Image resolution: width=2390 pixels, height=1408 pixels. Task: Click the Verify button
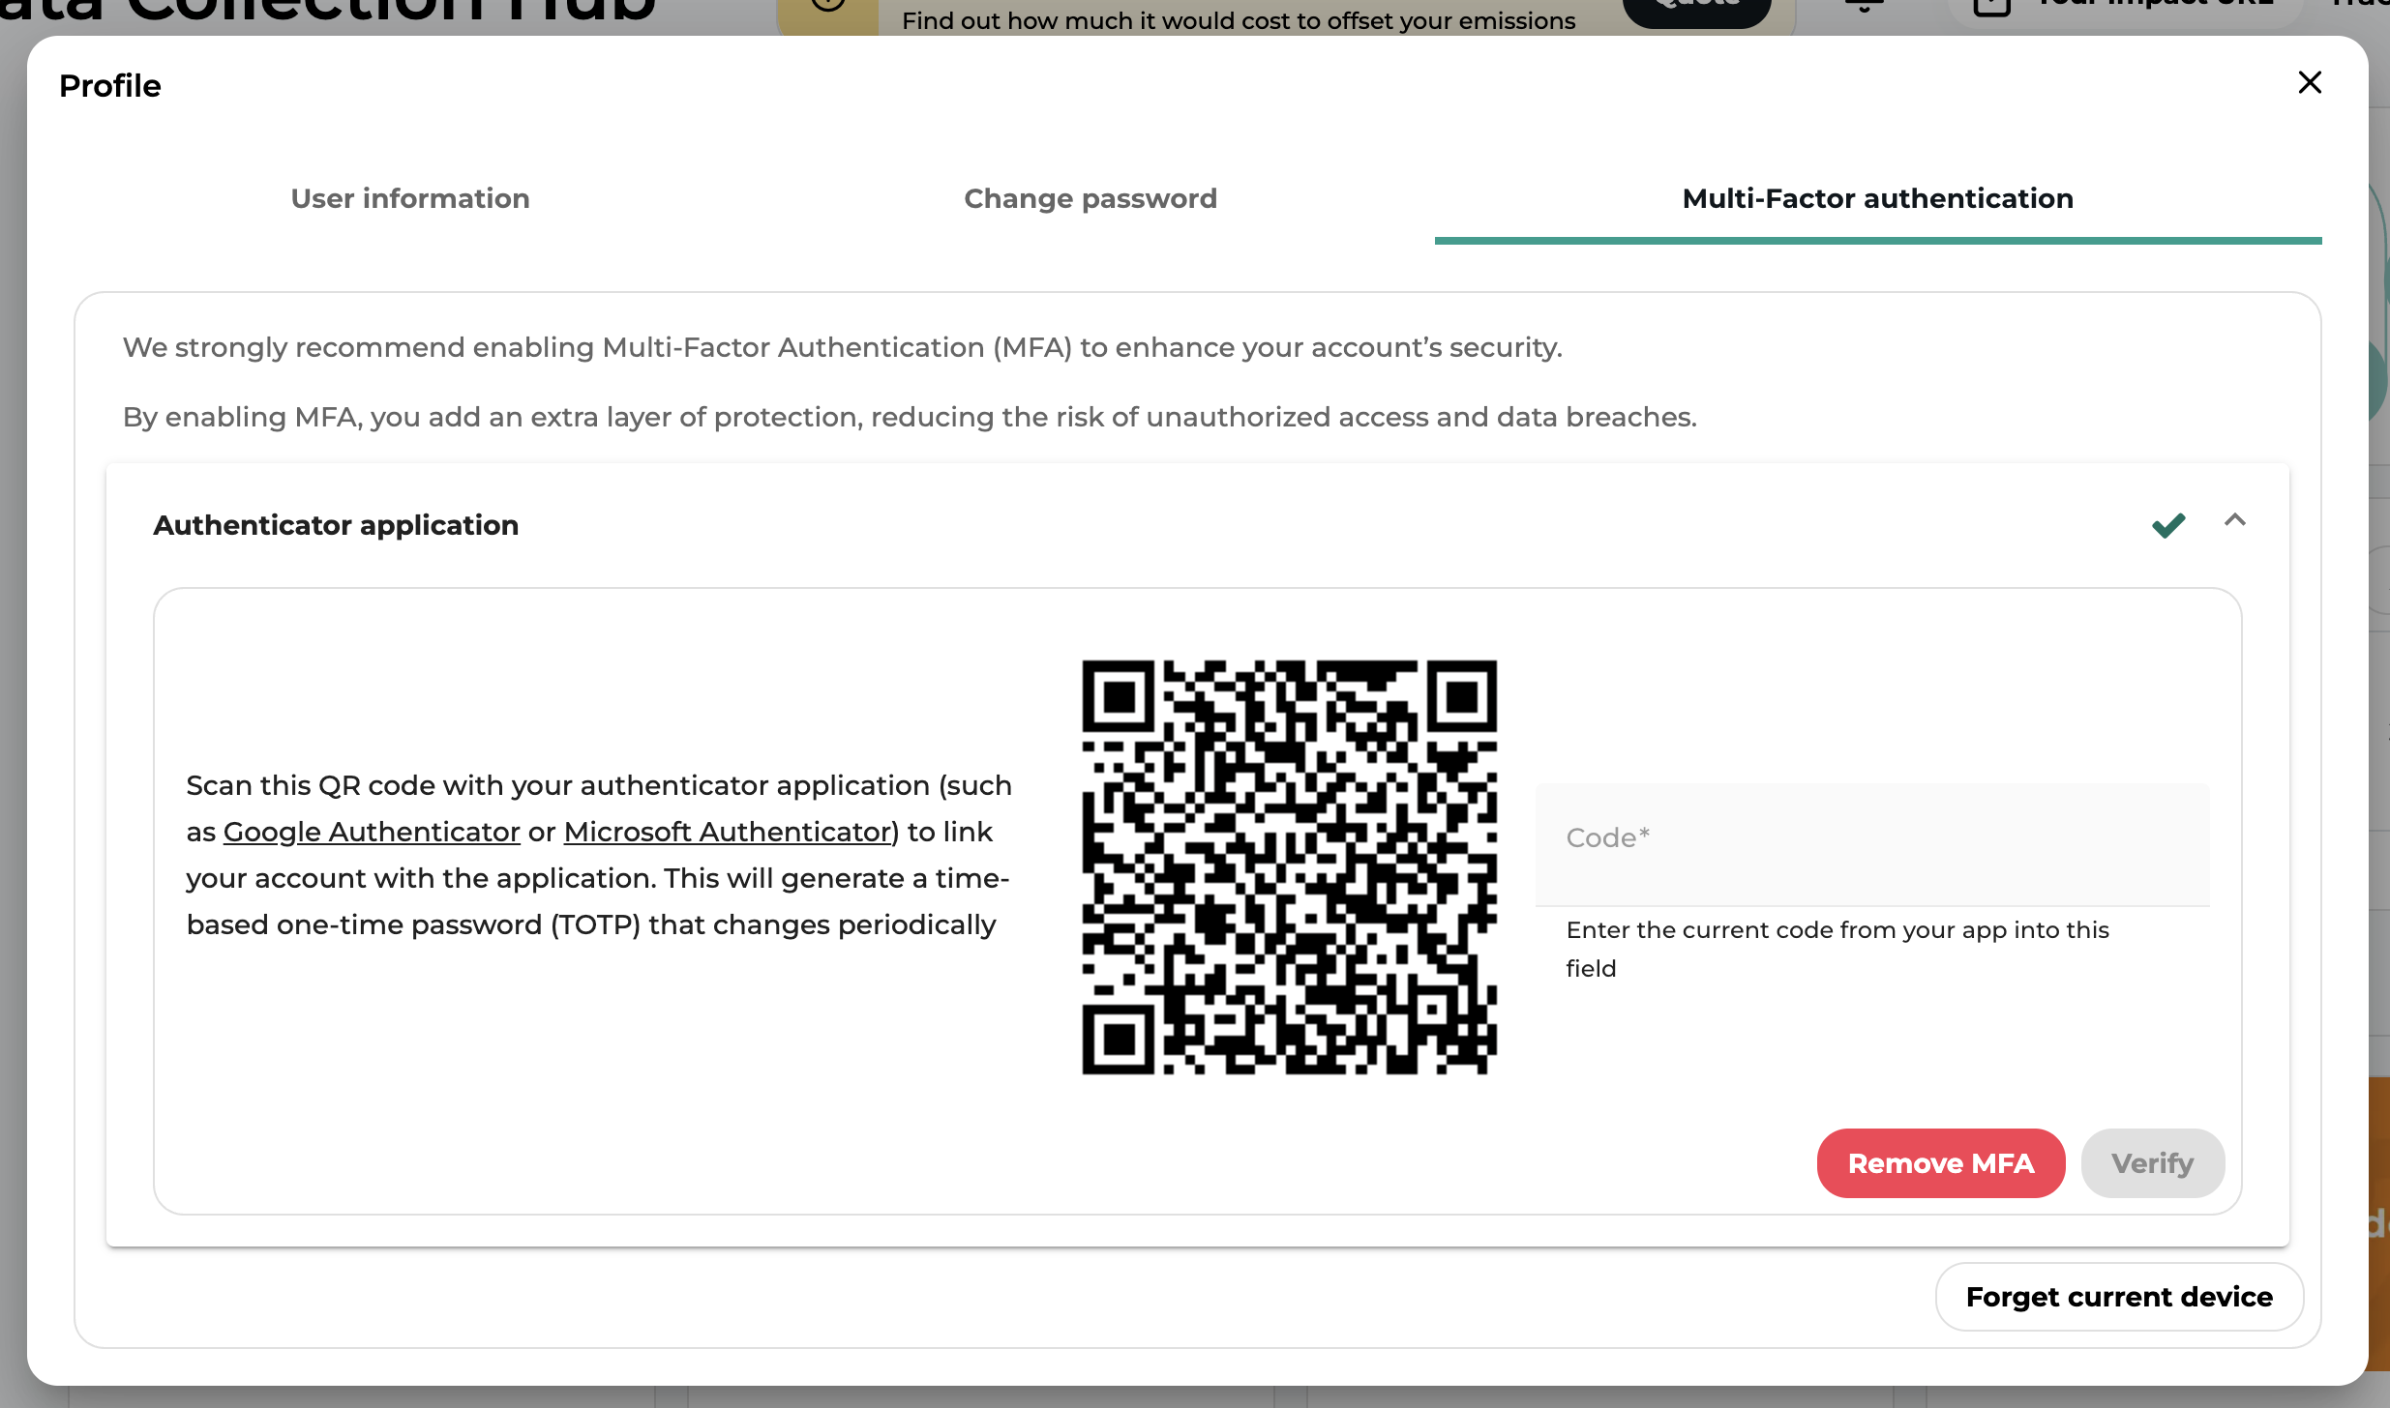coord(2152,1162)
